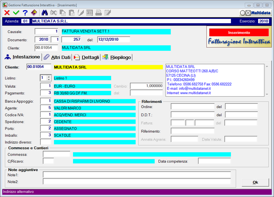Click the Valuta code field

coord(46,86)
